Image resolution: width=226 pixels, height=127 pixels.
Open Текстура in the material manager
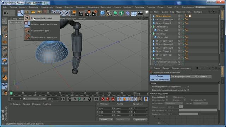47,104
